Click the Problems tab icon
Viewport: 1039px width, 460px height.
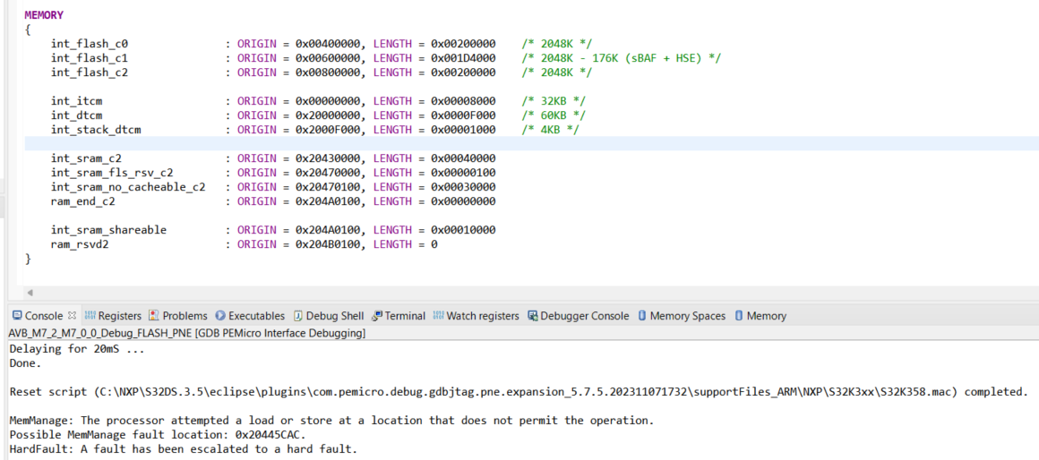pos(154,316)
